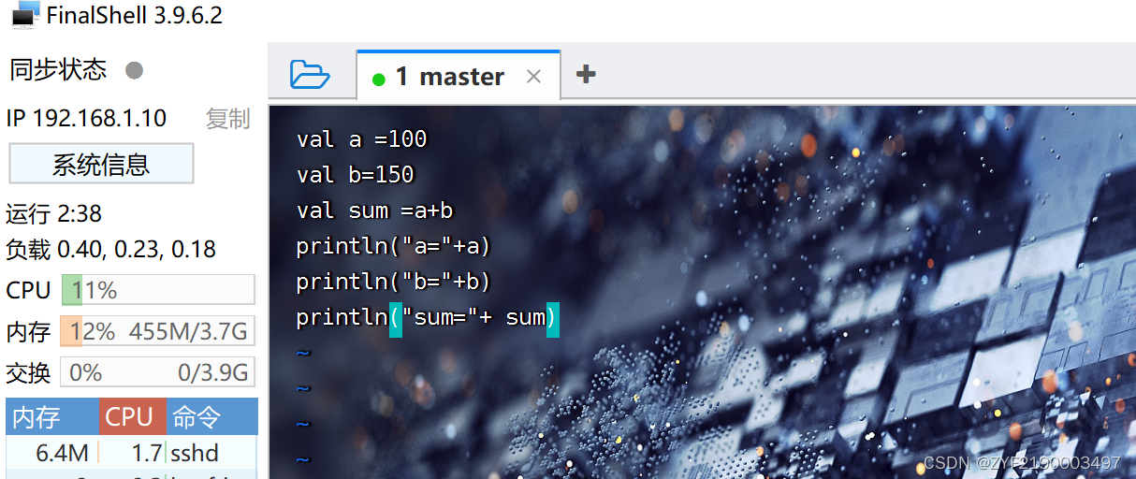The image size is (1136, 479).
Task: Click the swap usage bar 0/3.9G
Action: 158,372
